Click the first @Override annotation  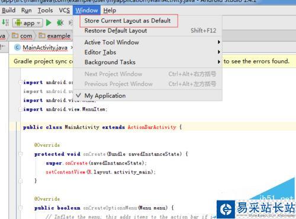[x=47, y=145]
